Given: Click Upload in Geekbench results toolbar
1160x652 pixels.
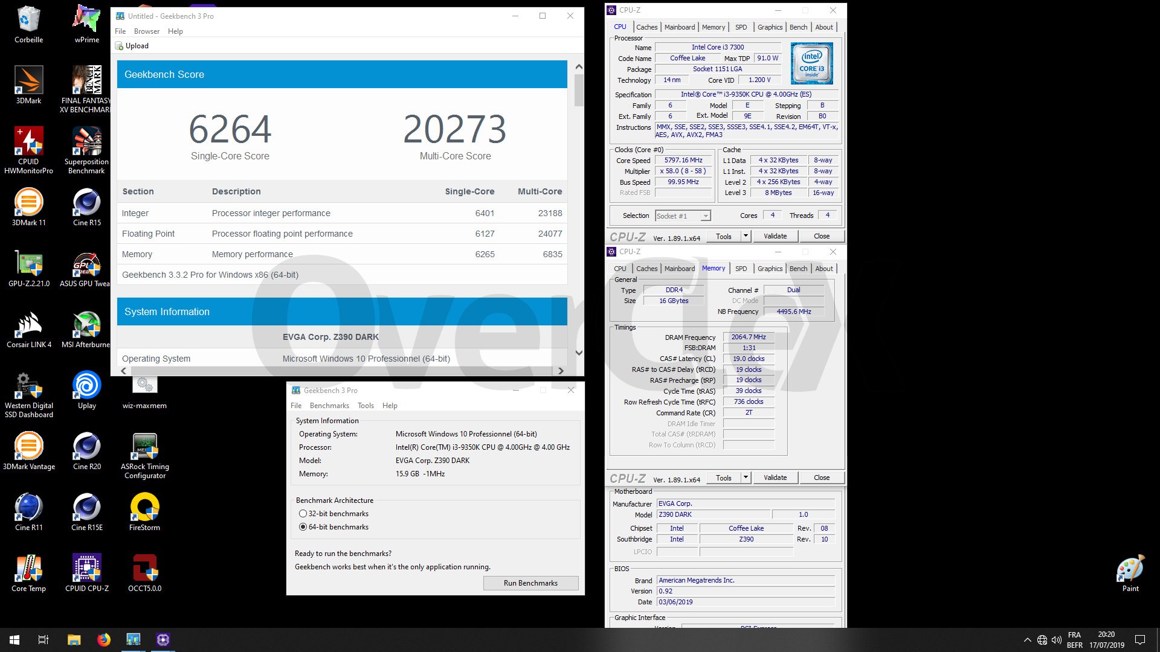Looking at the screenshot, I should click(132, 46).
